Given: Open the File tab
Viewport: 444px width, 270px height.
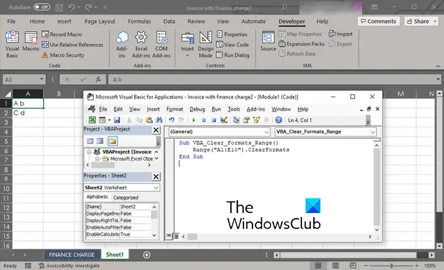Looking at the screenshot, I should pyautogui.click(x=11, y=21).
